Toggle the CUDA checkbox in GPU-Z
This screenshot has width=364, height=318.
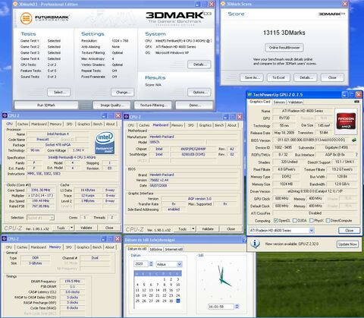point(295,221)
